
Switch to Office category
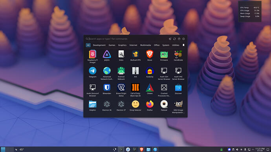pos(157,45)
